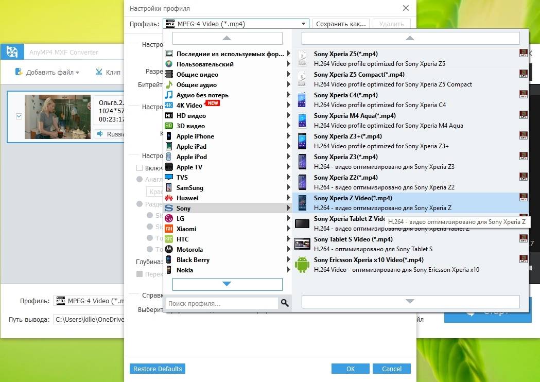Choose Sony Xperia Z3+ profile
Viewport: 540px width, 382px height.
coord(410,141)
